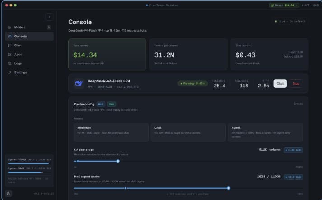Click the Apps grid icon

(x=9, y=55)
